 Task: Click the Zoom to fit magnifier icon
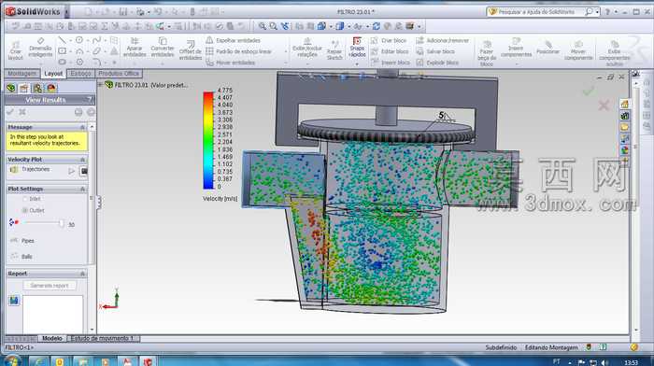click(x=262, y=26)
